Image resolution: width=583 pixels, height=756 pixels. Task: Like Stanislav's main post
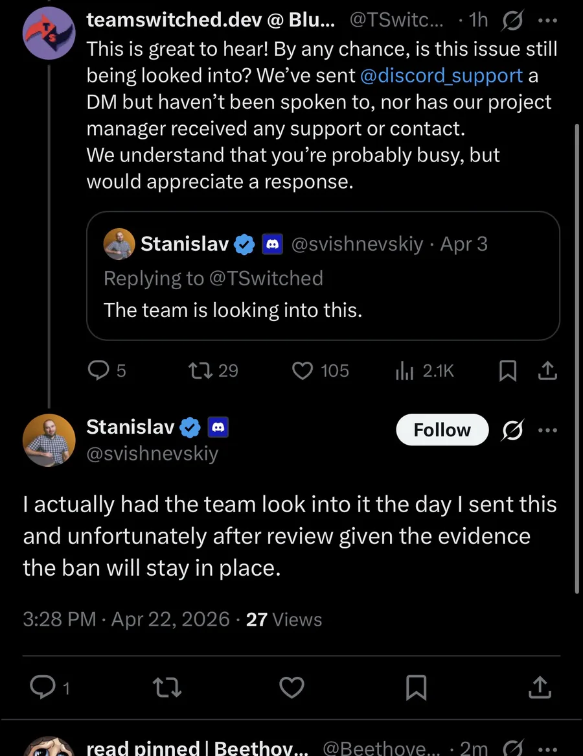tap(291, 687)
